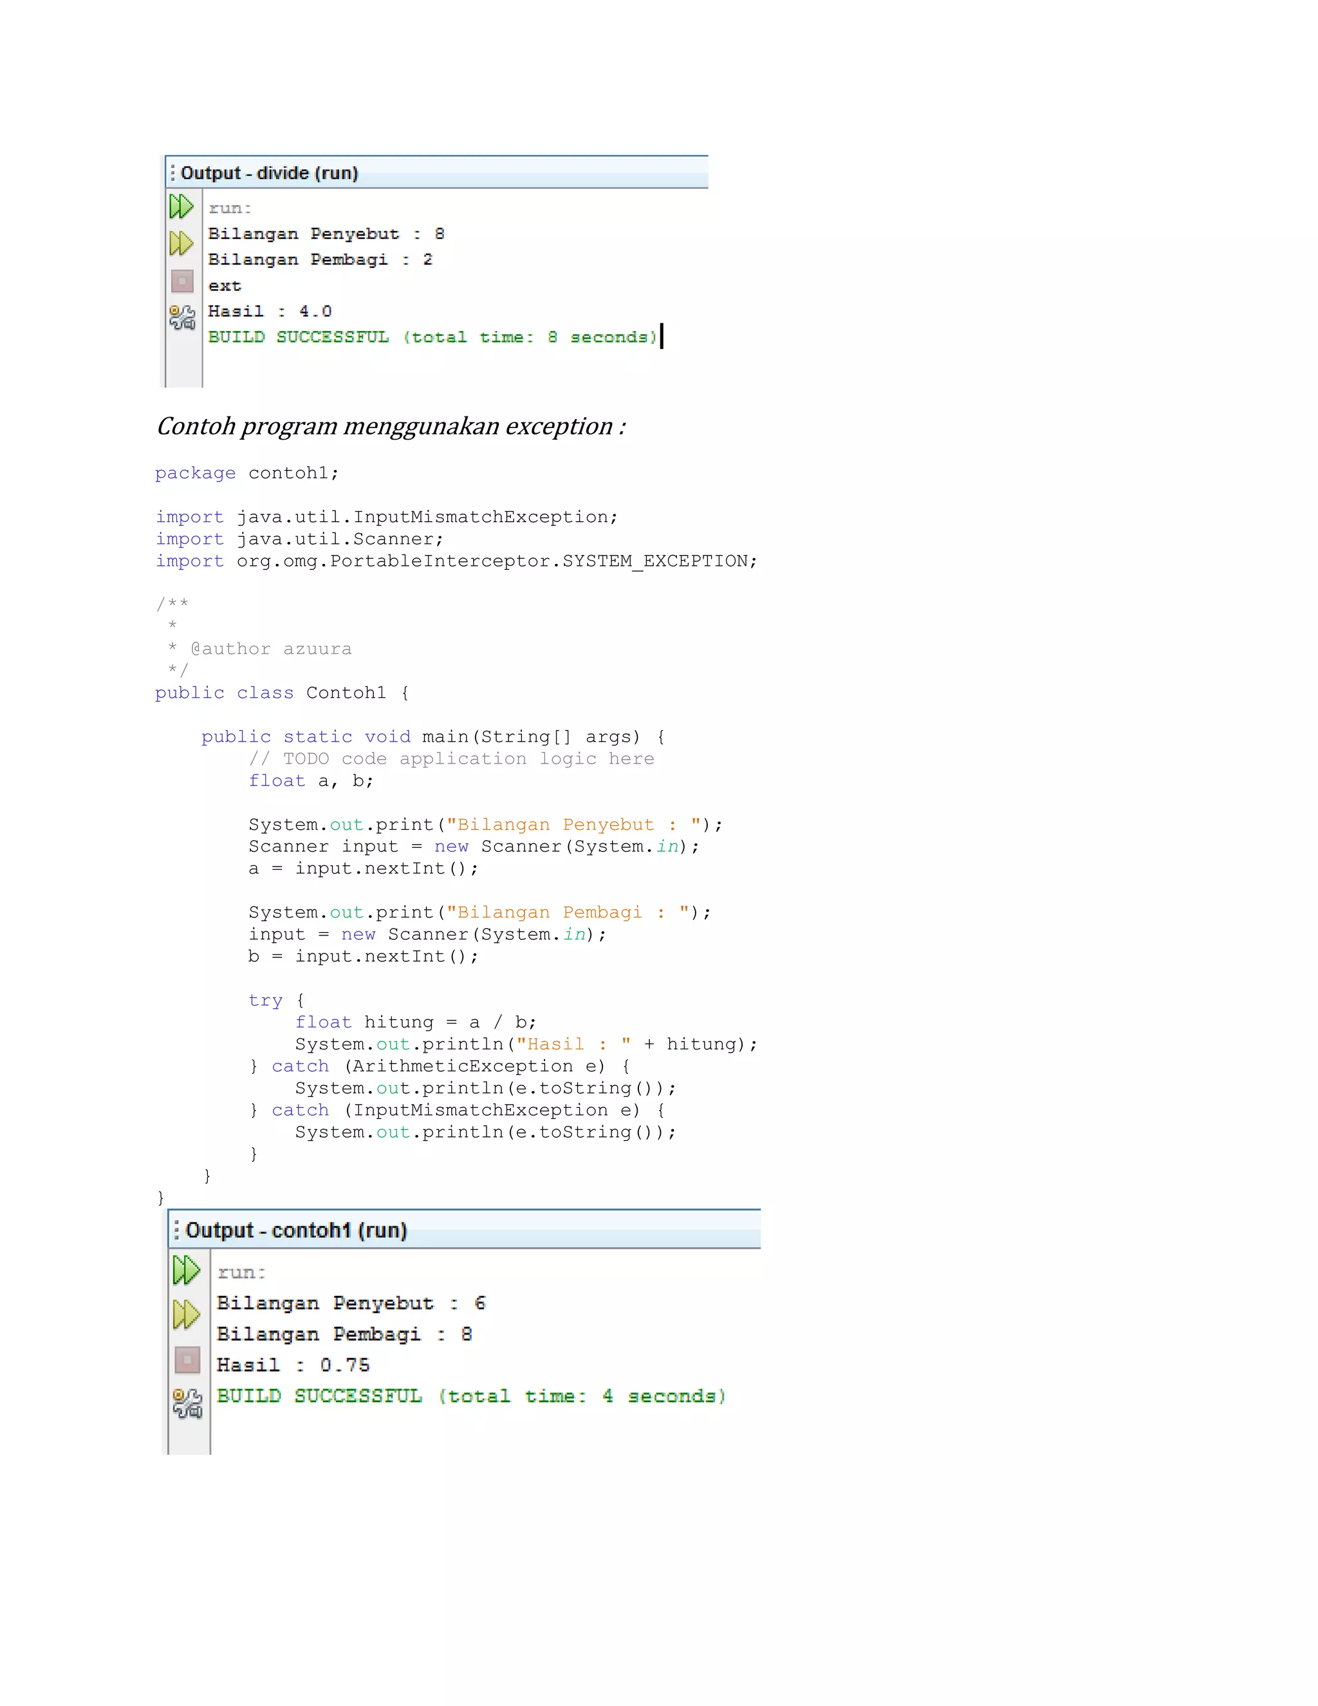Viewport: 1318px width, 1706px height.
Task: Click 'Bilangan Pembagi : 2' output line
Action: pos(320,259)
